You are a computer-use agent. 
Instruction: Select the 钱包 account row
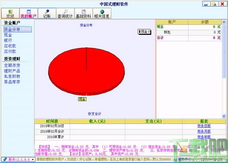(x=189, y=32)
